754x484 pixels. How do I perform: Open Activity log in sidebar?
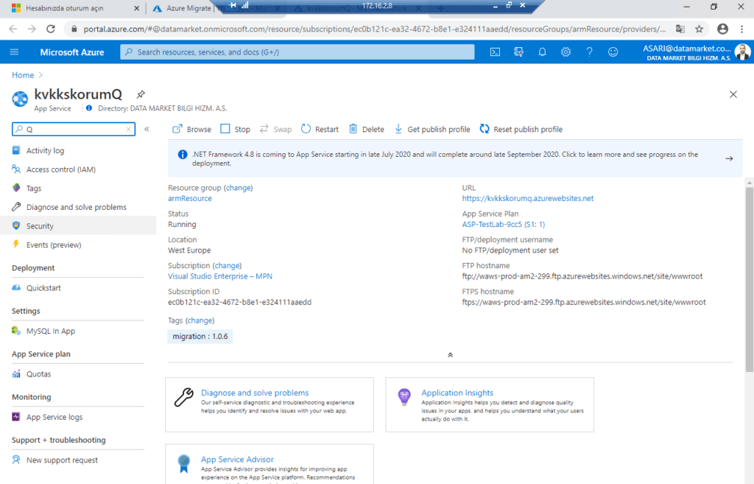(x=45, y=150)
